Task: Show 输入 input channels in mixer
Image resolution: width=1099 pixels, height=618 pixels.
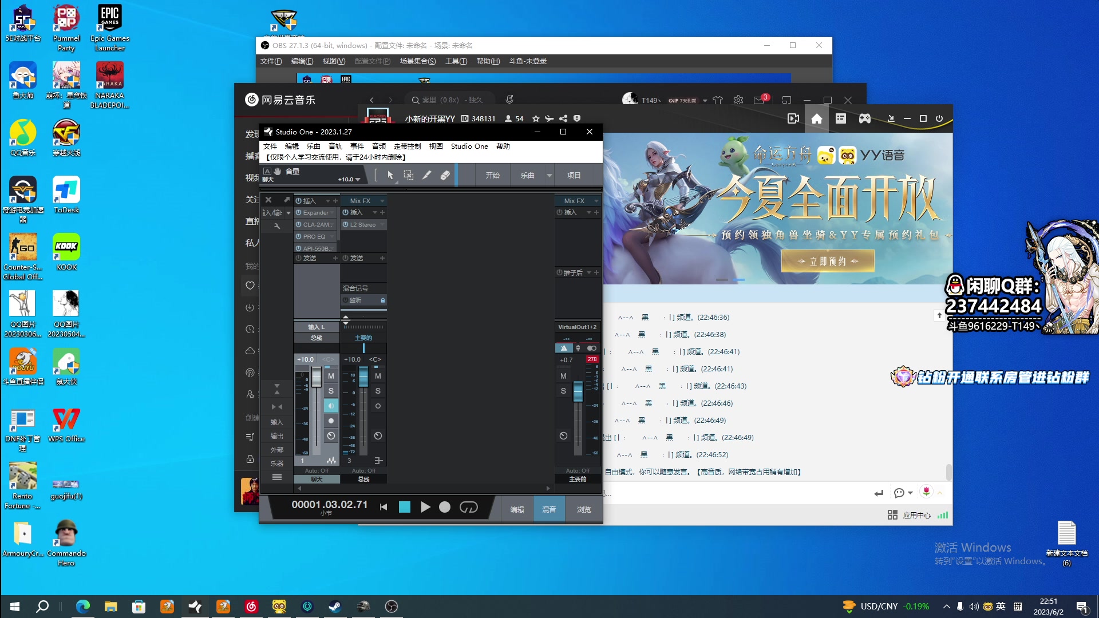Action: point(277,422)
